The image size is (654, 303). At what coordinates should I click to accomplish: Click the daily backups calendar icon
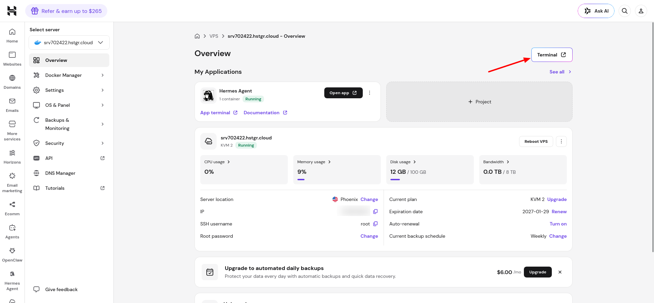click(x=210, y=272)
